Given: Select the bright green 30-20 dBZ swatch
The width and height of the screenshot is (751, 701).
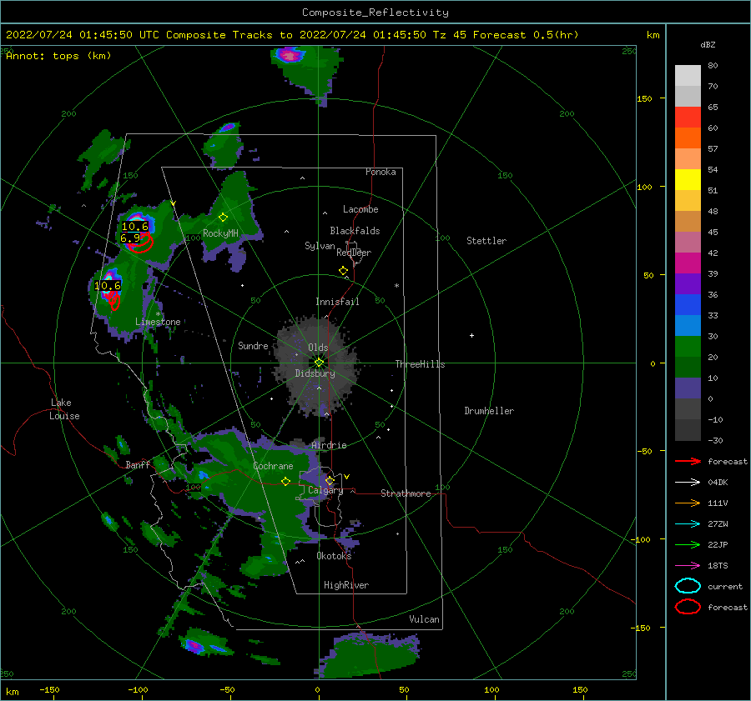Looking at the screenshot, I should click(688, 347).
